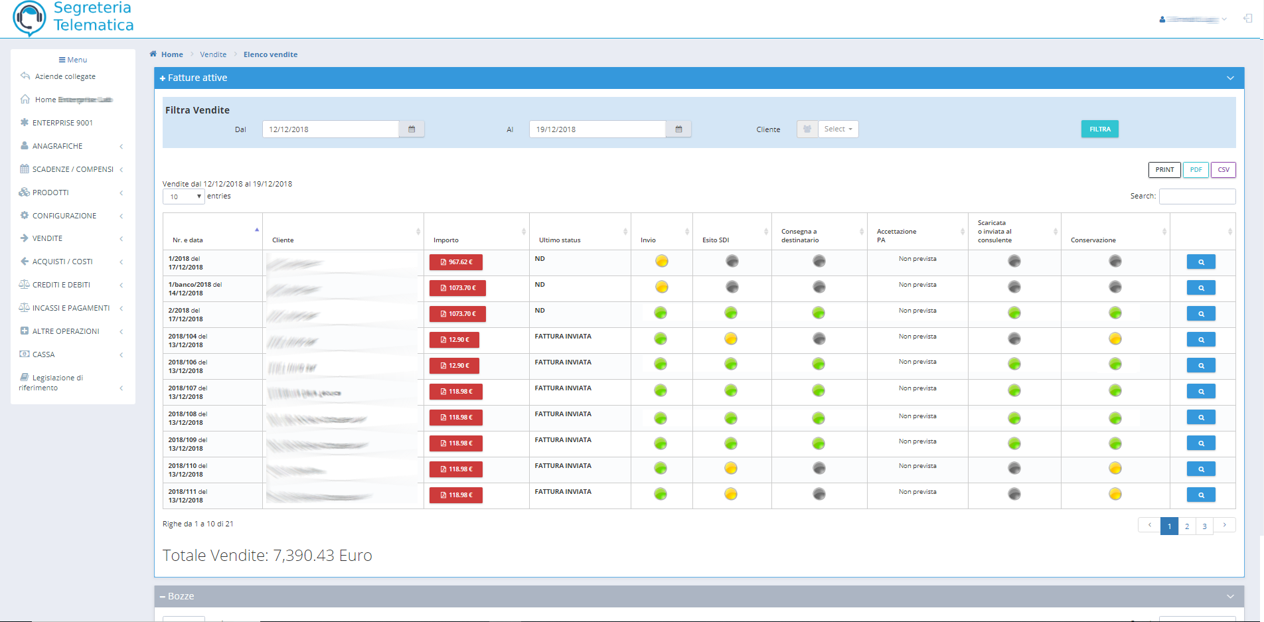Collapse the Fatture attive panel chevron
Screen dimensions: 1264x622
point(1230,78)
